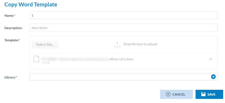Screen dimensions: 225x103
Task: Click the SAVE button label
Action: 211,94
